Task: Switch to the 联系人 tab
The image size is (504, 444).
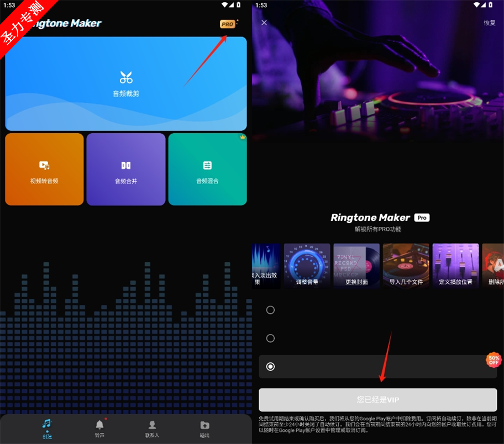Action: point(152,429)
